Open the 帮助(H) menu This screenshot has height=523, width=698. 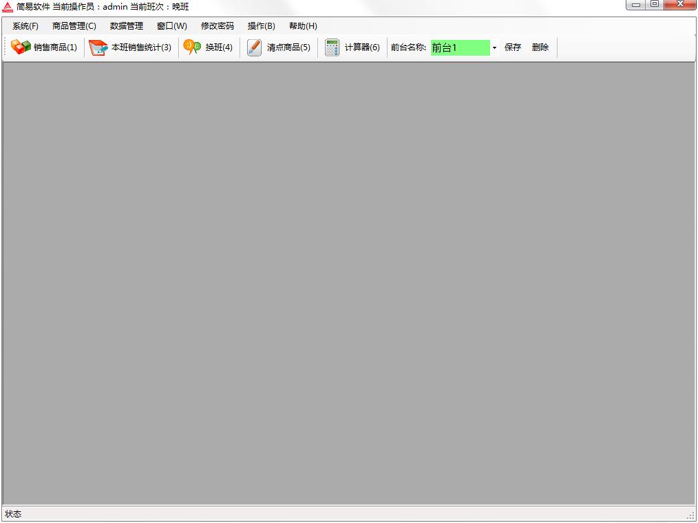point(303,26)
